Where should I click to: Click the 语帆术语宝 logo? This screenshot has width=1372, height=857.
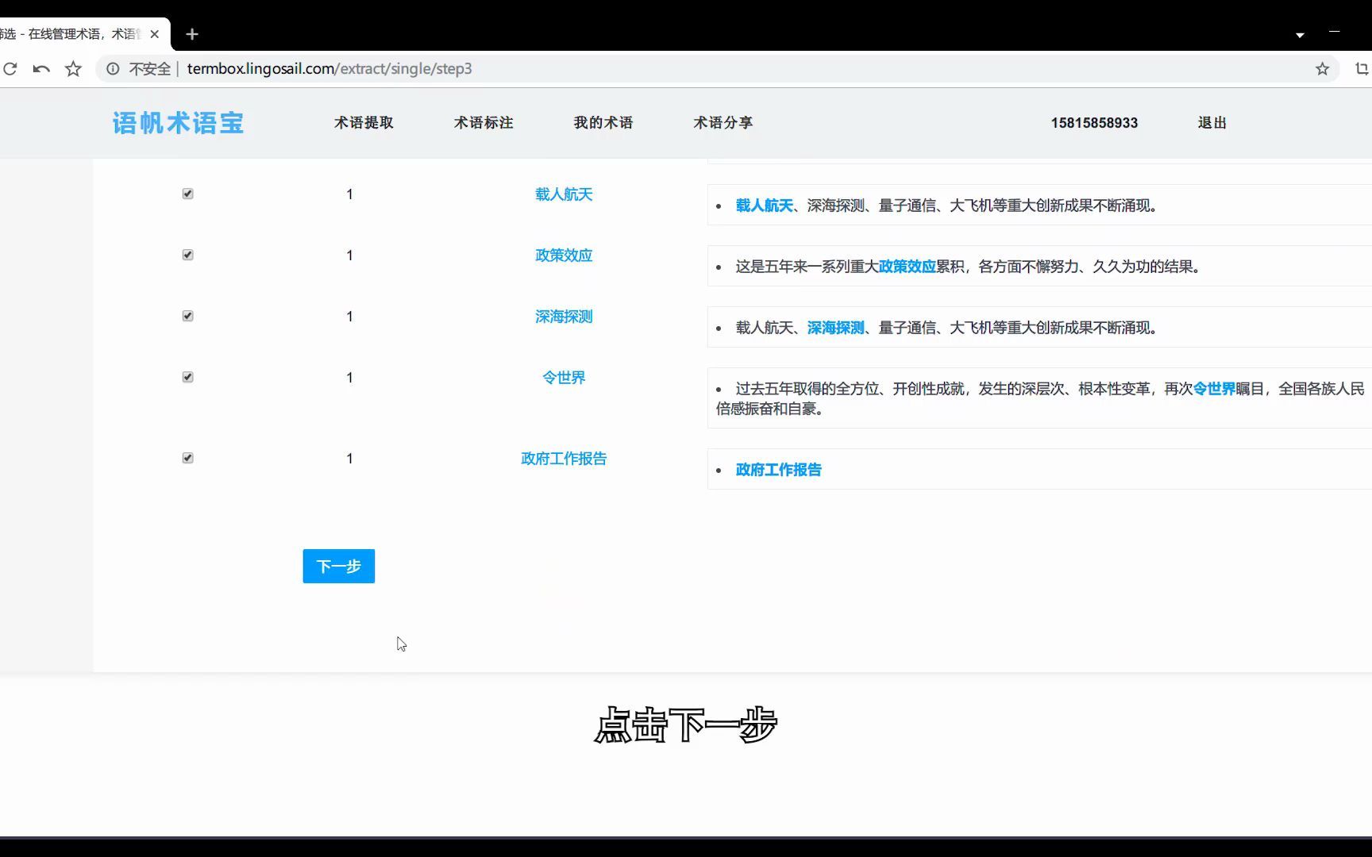pyautogui.click(x=178, y=123)
